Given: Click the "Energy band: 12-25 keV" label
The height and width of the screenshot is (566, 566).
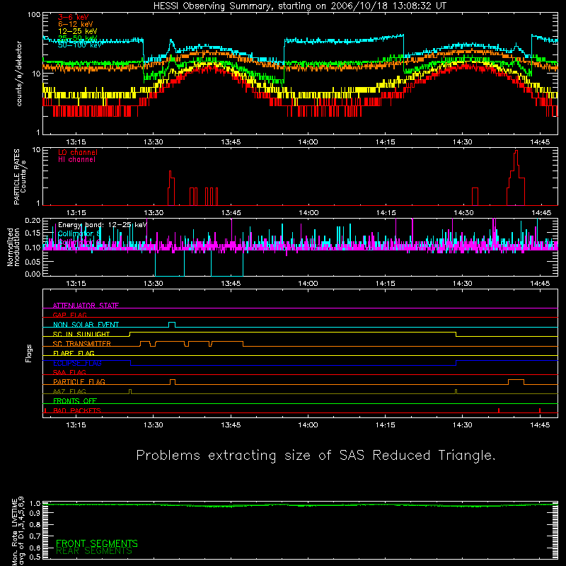Looking at the screenshot, I should click(103, 225).
